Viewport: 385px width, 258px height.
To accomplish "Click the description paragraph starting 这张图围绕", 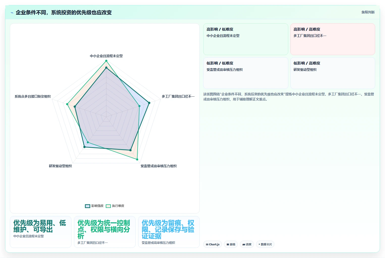I will point(289,97).
